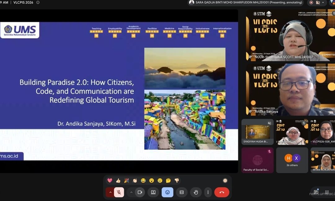Raise your hand
The width and height of the screenshot is (335, 201).
click(196, 192)
